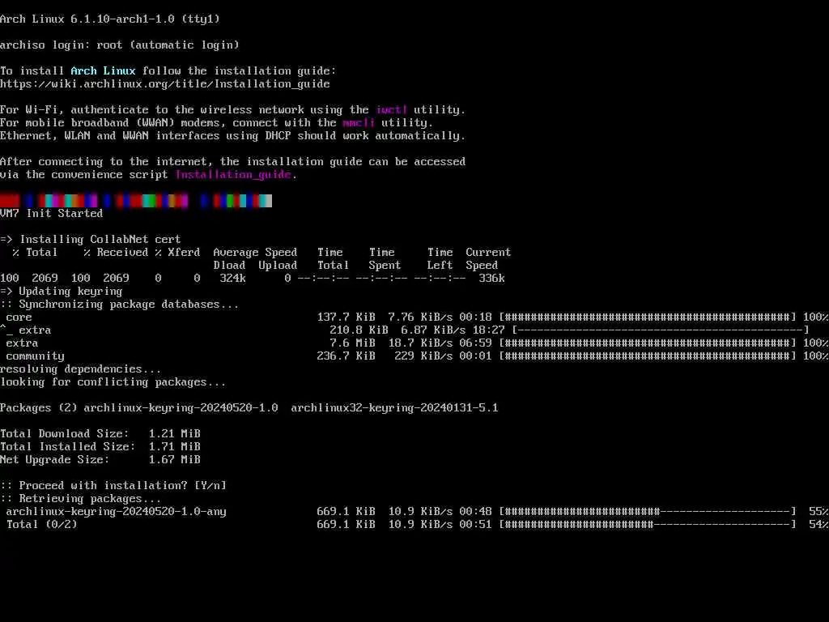Click the 'core' repository name
The image size is (829, 622).
(x=19, y=317)
